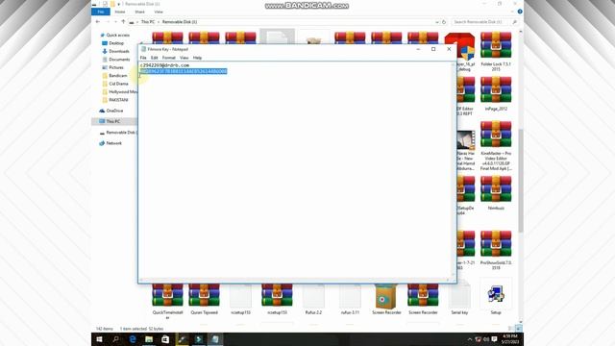Open the Action Center notification icon
Image resolution: width=615 pixels, height=346 pixels.
pyautogui.click(x=494, y=339)
